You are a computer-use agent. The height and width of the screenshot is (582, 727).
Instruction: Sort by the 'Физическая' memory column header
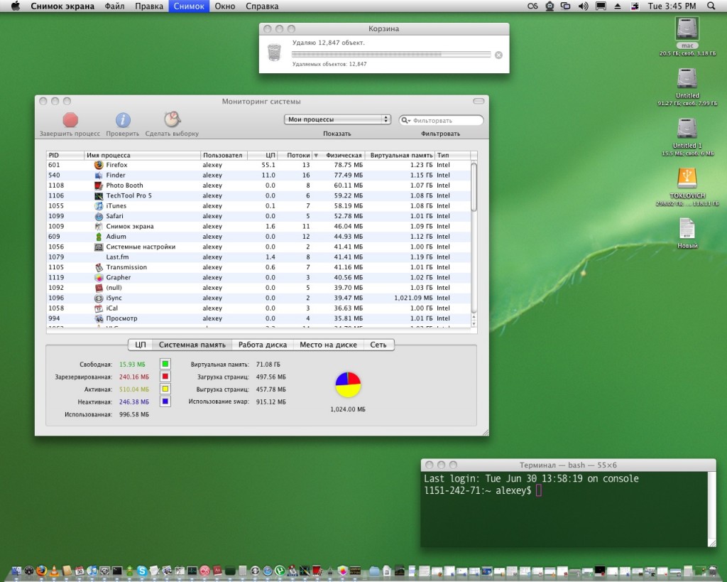344,155
